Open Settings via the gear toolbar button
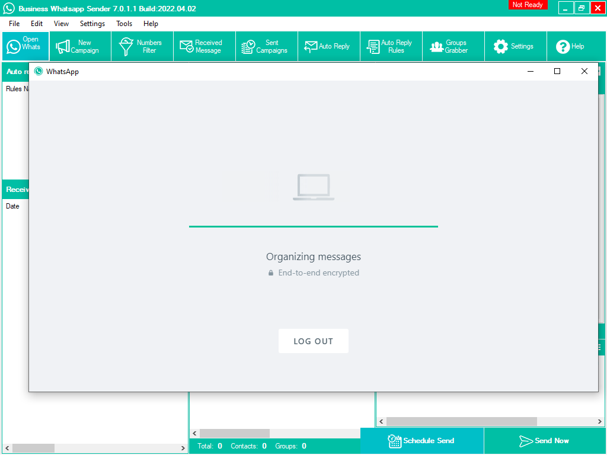 (x=516, y=46)
